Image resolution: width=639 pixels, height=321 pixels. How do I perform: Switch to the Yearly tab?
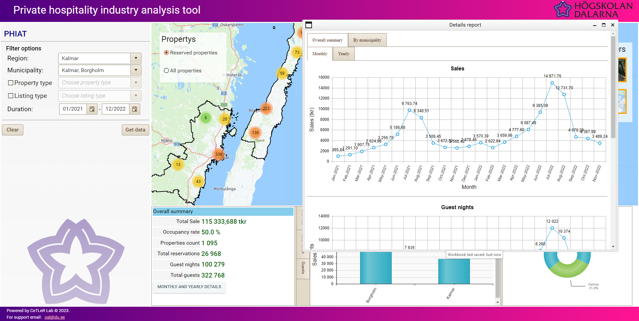(x=343, y=54)
